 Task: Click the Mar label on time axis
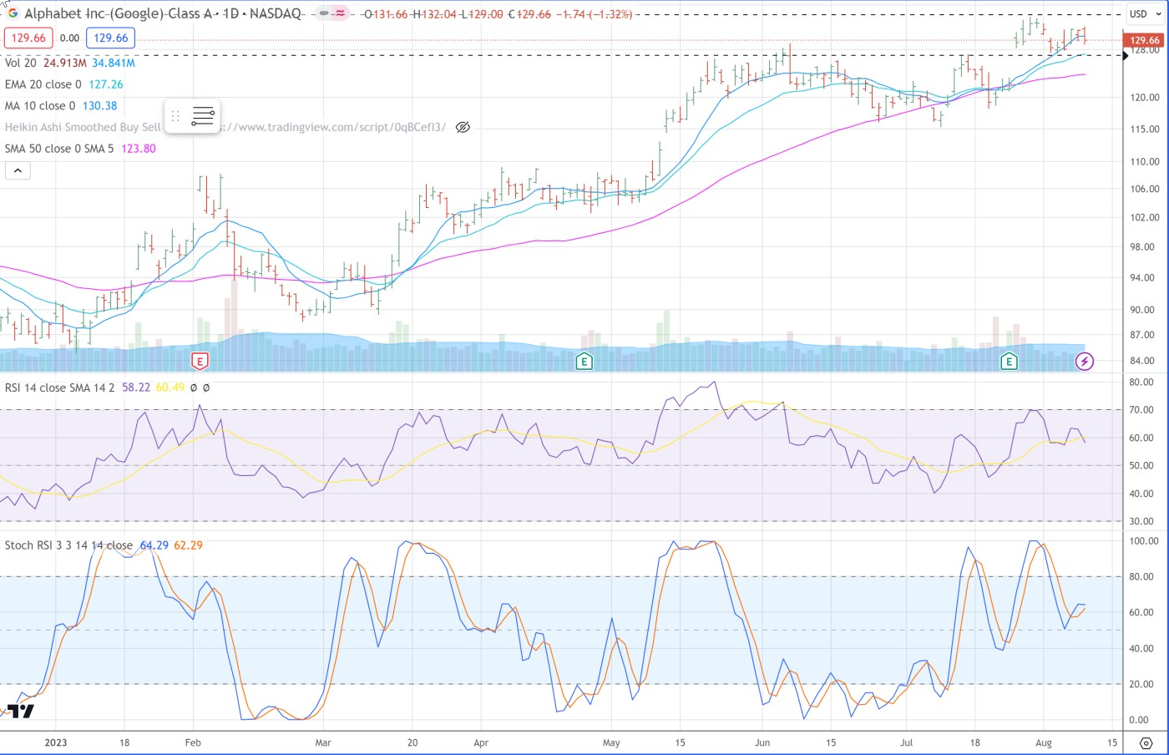pyautogui.click(x=323, y=742)
